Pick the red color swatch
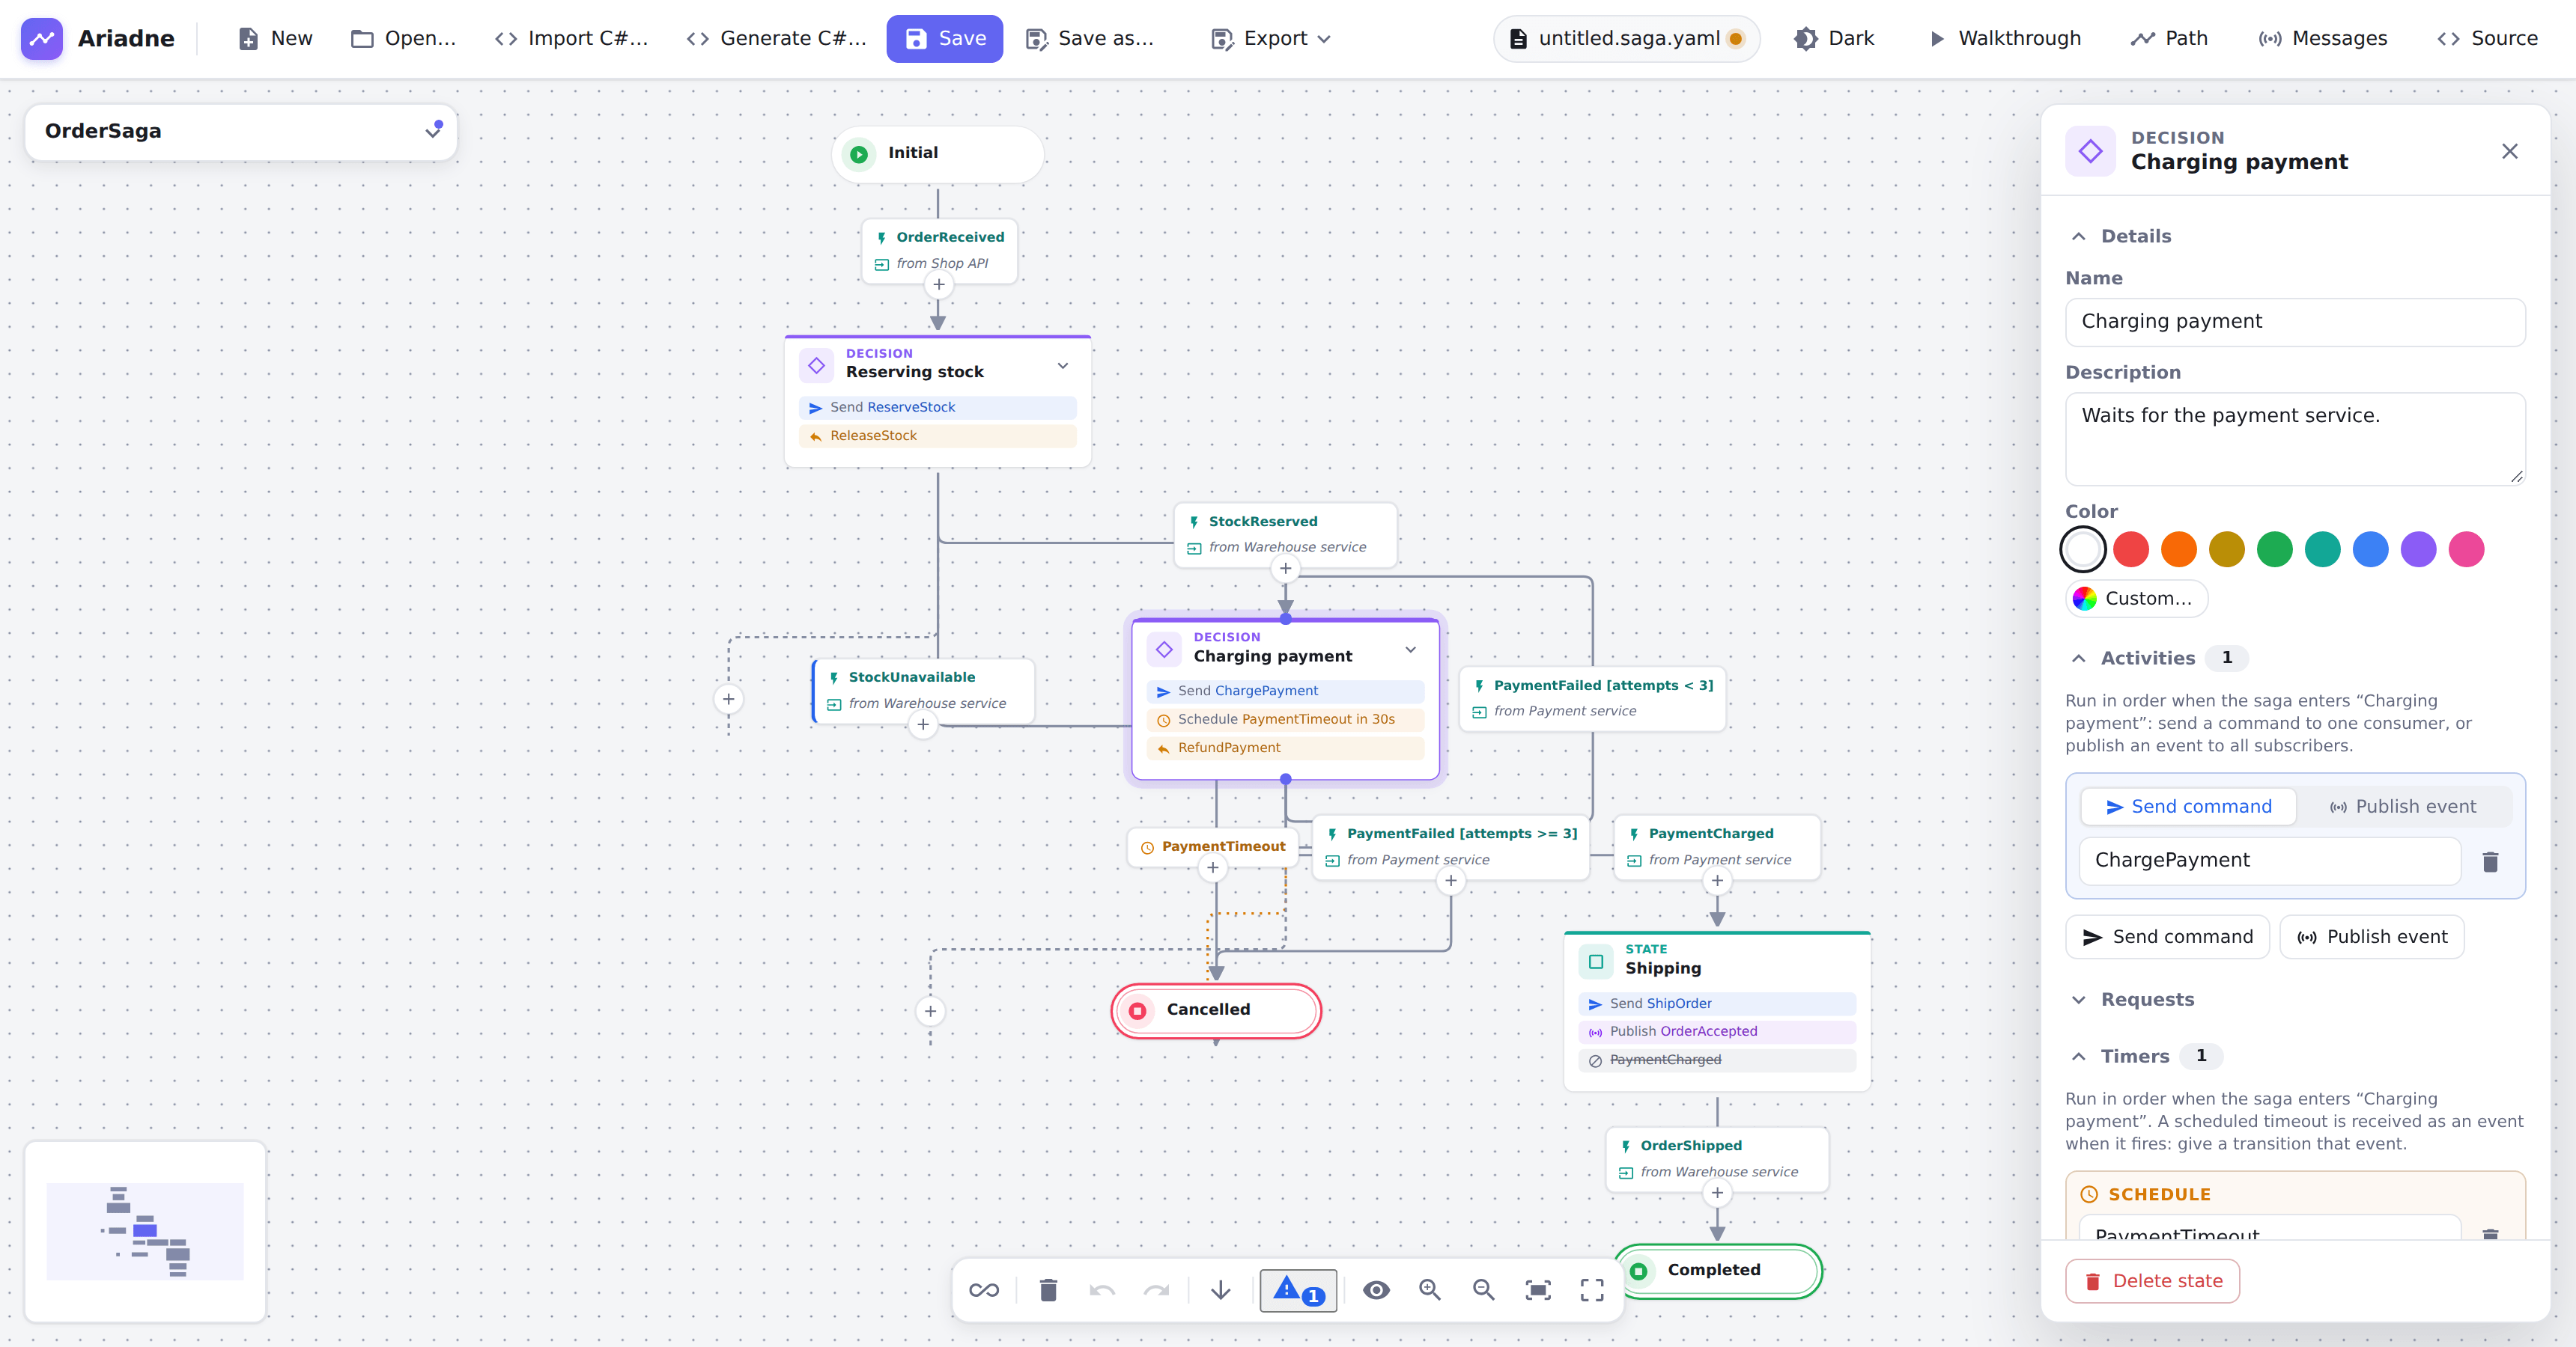 2131,549
